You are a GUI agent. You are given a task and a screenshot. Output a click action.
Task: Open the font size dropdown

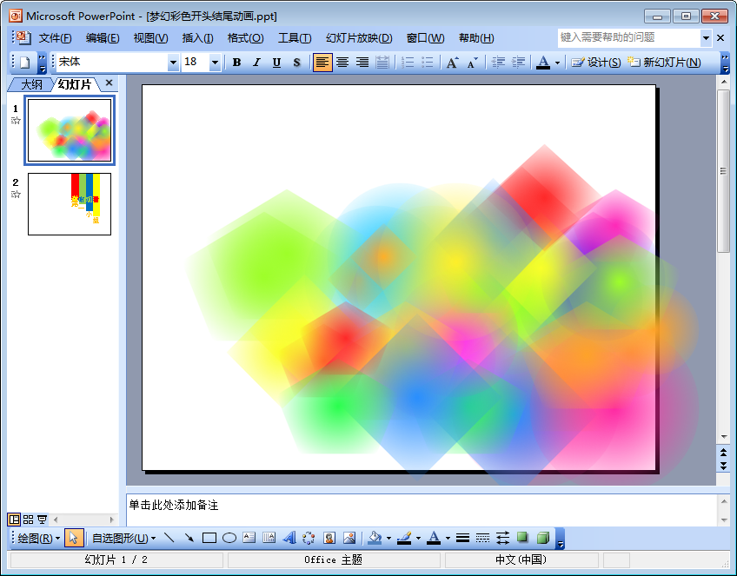click(x=215, y=62)
